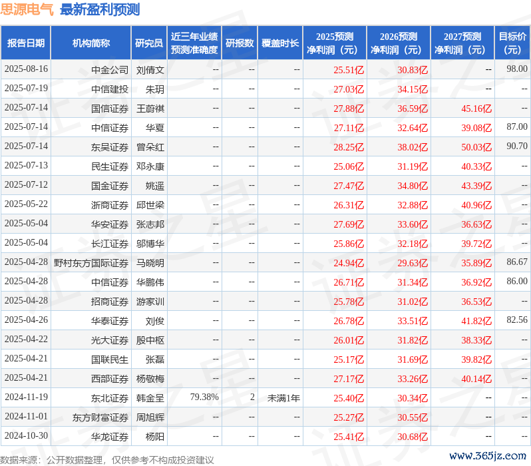Click analyst name 华夏

click(x=155, y=128)
